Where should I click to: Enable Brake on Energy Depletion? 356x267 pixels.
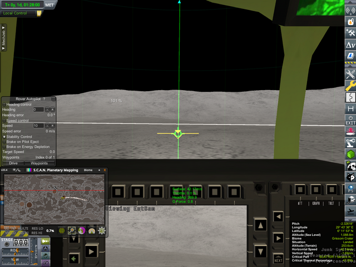4,147
